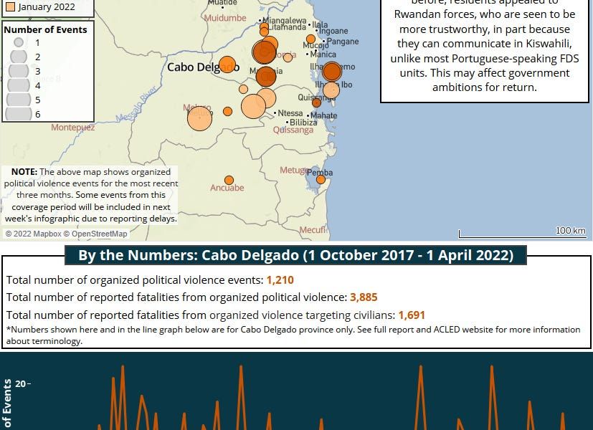Click the legend circle for 5 events
The height and width of the screenshot is (430, 593).
click(x=19, y=100)
